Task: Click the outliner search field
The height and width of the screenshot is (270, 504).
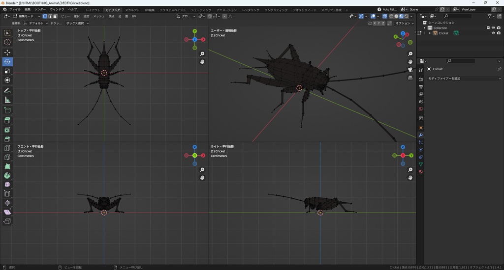Action: click(x=457, y=16)
